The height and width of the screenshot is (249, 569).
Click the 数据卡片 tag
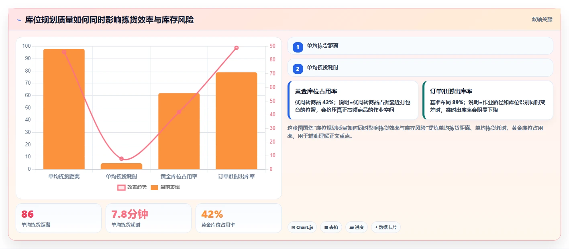pos(385,227)
